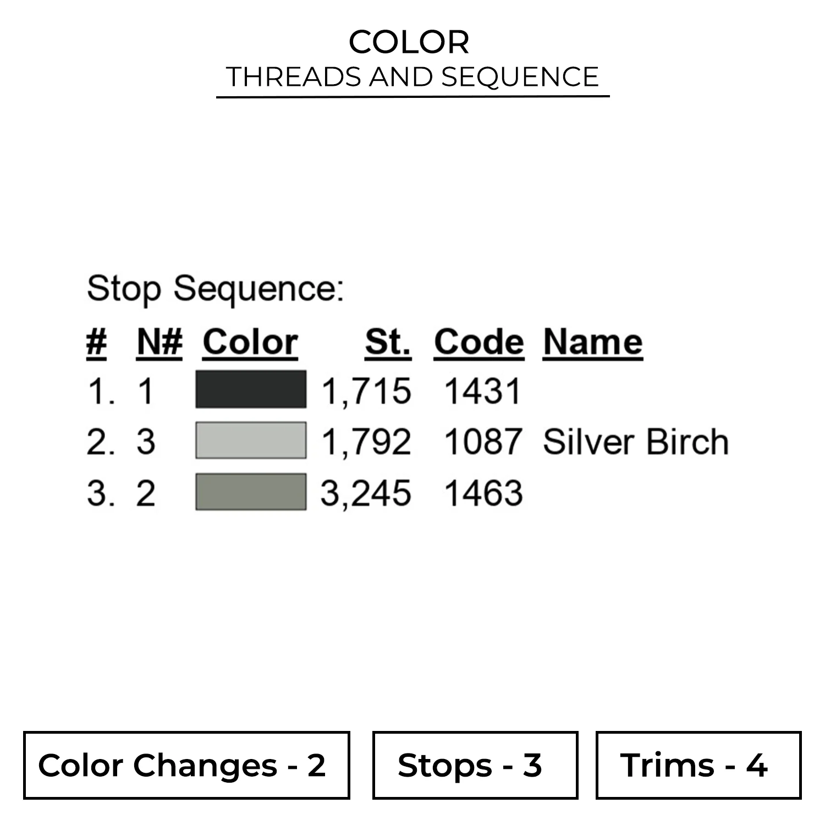Click the dark charcoal color swatch
Screen dimensions: 825x825
click(x=251, y=389)
